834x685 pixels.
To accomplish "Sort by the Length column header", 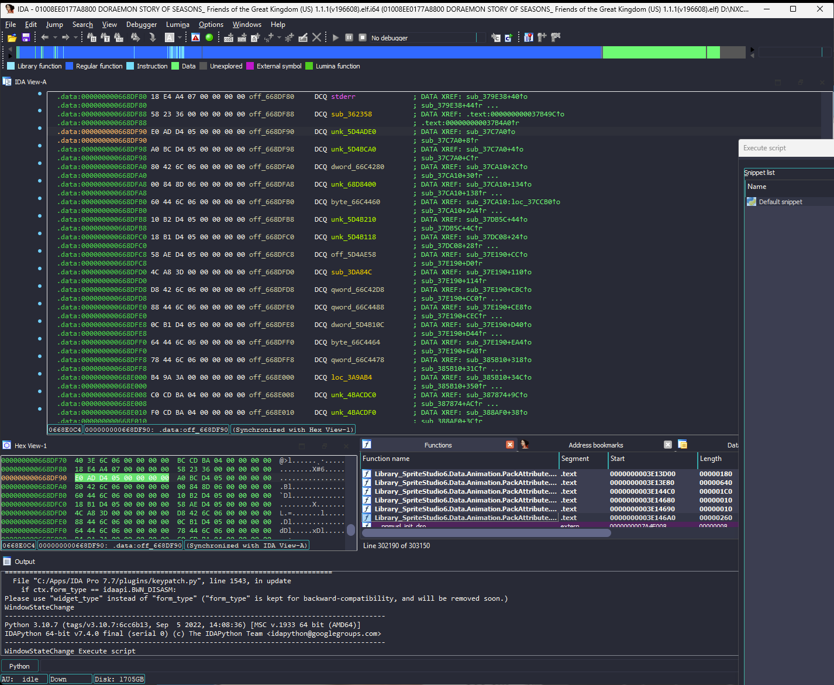I will pyautogui.click(x=718, y=459).
